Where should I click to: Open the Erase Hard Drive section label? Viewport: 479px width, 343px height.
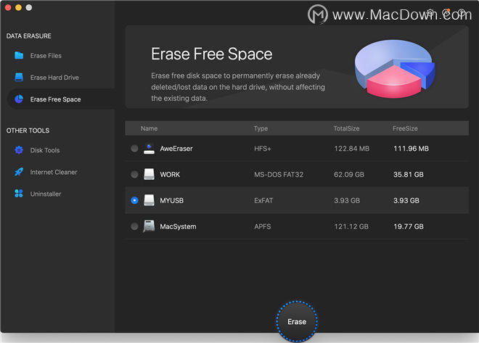pos(54,78)
